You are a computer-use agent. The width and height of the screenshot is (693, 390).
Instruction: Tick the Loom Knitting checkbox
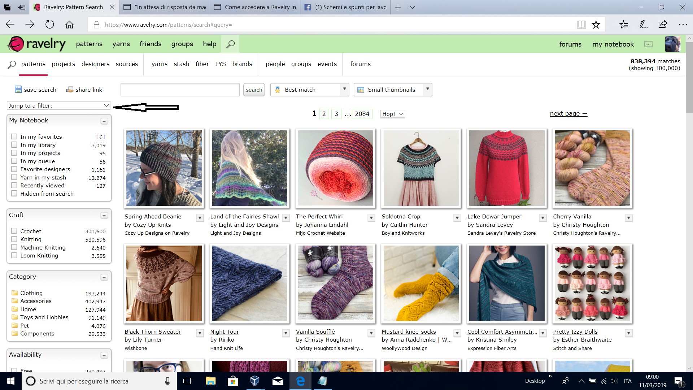click(14, 255)
